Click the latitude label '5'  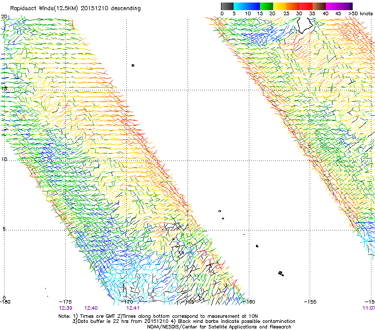[x=4, y=228]
